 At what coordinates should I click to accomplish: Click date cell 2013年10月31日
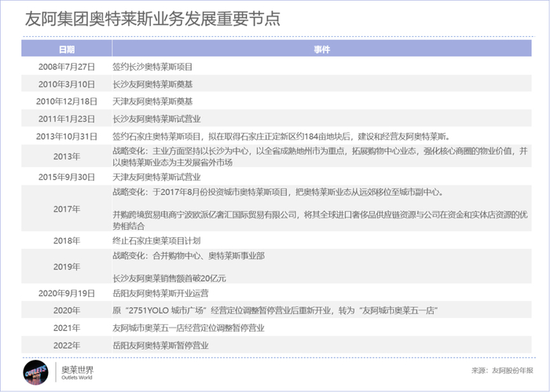coord(67,137)
